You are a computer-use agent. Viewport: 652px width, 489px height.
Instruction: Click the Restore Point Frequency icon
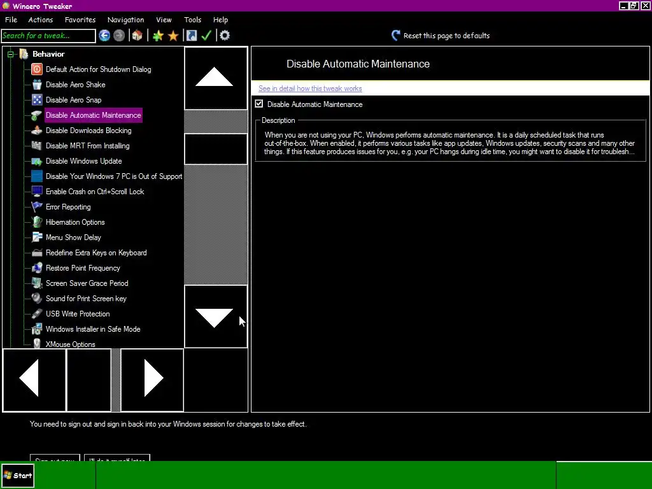click(x=37, y=268)
